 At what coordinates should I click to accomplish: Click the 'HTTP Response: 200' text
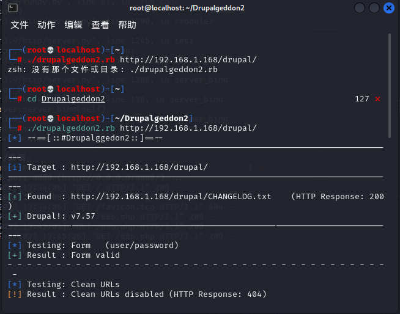pos(340,197)
